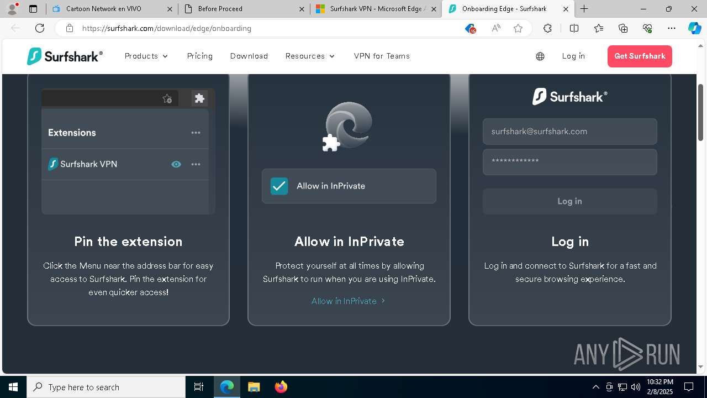Close the Onboarding Edge tab
The width and height of the screenshot is (707, 398).
pos(566,9)
